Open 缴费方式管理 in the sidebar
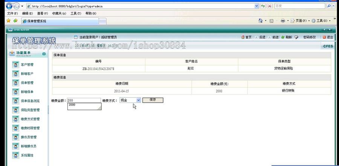 pos(30,119)
